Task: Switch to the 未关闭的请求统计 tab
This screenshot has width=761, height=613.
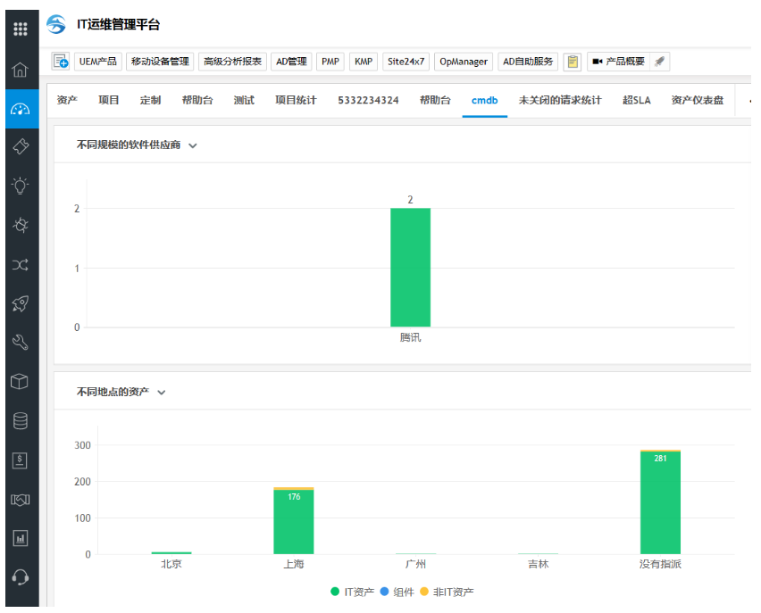Action: (559, 100)
